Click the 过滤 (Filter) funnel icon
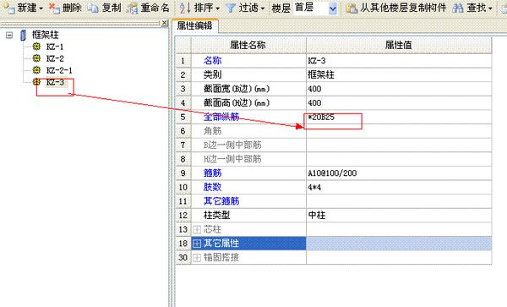507x307 pixels. 231,8
